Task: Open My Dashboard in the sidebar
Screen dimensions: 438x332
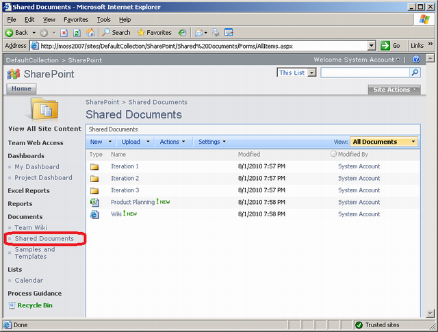Action: [x=37, y=167]
